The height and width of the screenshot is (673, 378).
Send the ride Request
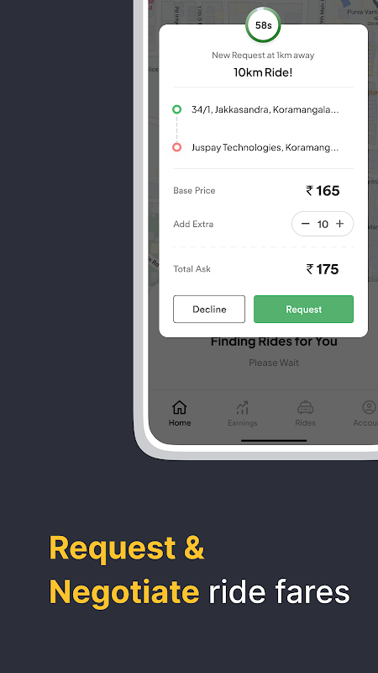303,309
